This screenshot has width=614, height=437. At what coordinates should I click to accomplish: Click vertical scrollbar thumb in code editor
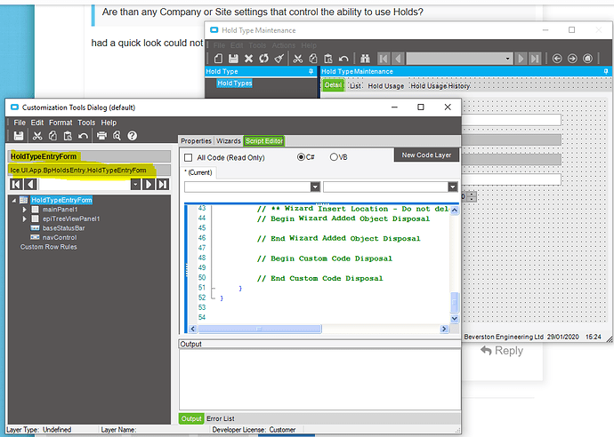(454, 302)
